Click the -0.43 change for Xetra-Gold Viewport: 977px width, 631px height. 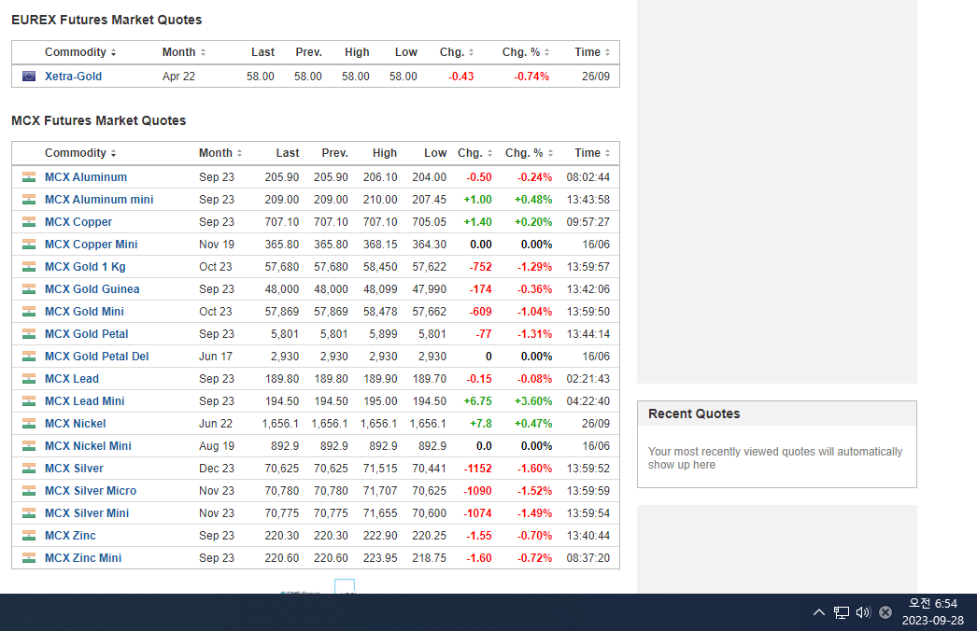coord(461,76)
